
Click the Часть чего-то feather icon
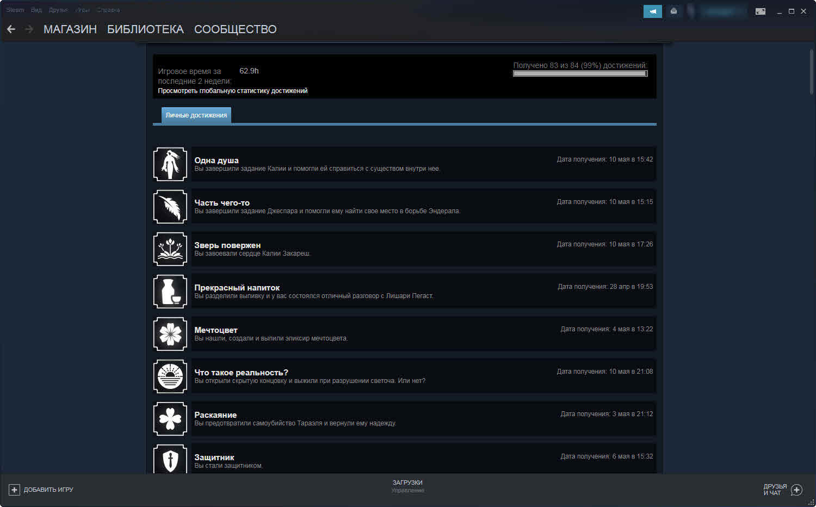tap(170, 207)
